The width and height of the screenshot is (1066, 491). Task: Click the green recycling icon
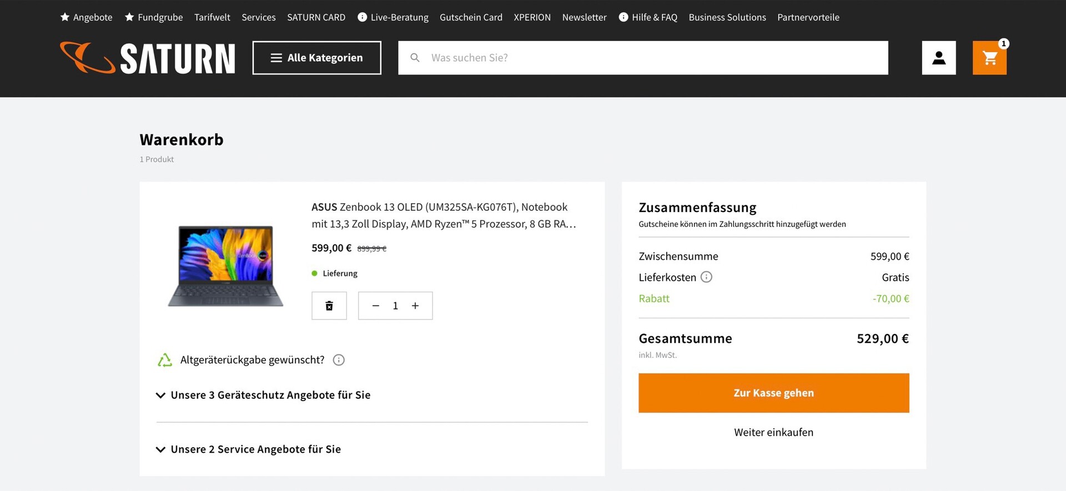click(165, 360)
